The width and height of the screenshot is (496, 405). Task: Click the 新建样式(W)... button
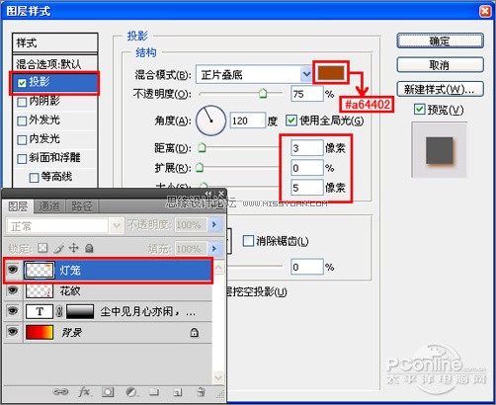pyautogui.click(x=440, y=89)
